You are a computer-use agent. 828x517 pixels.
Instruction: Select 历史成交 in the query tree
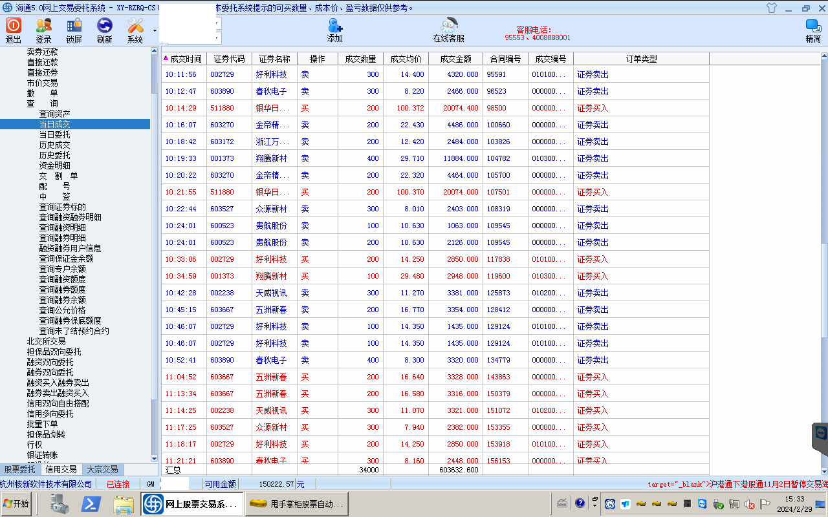[55, 145]
